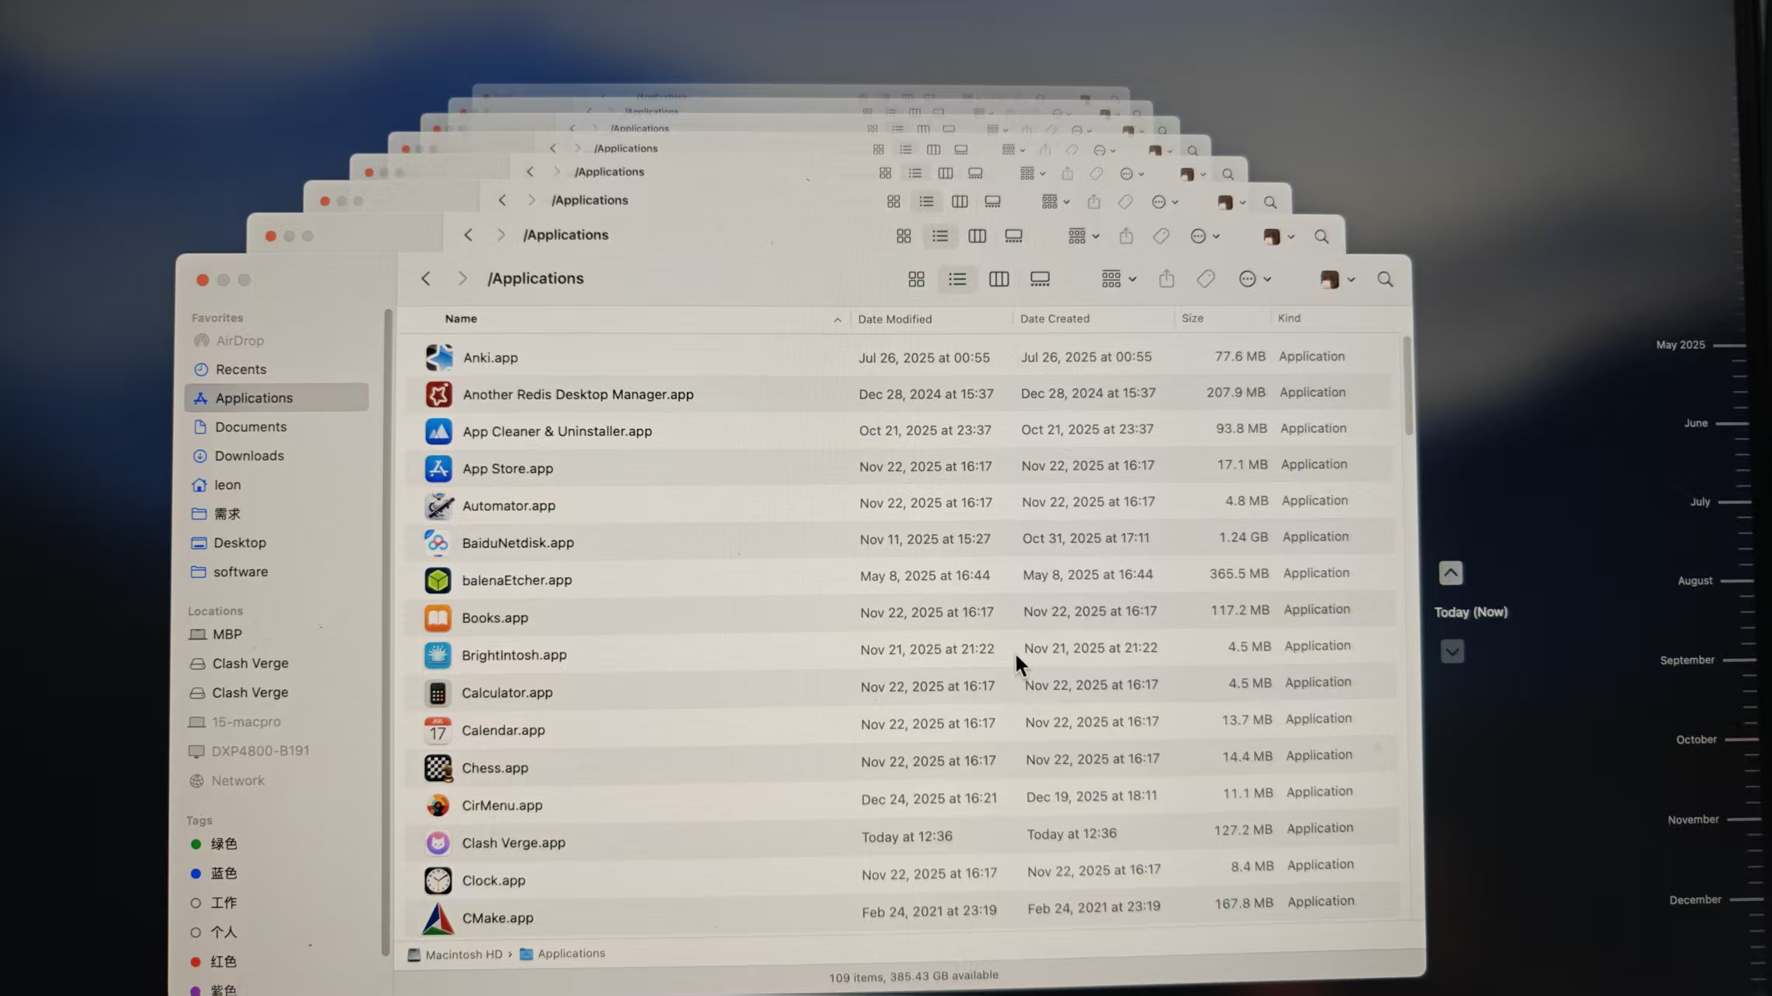Viewport: 1772px width, 996px height.
Task: Select Documents in the sidebar
Action: point(251,427)
